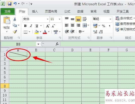Open the borders dropdown arrow
The height and width of the screenshot is (104, 135).
point(30,32)
